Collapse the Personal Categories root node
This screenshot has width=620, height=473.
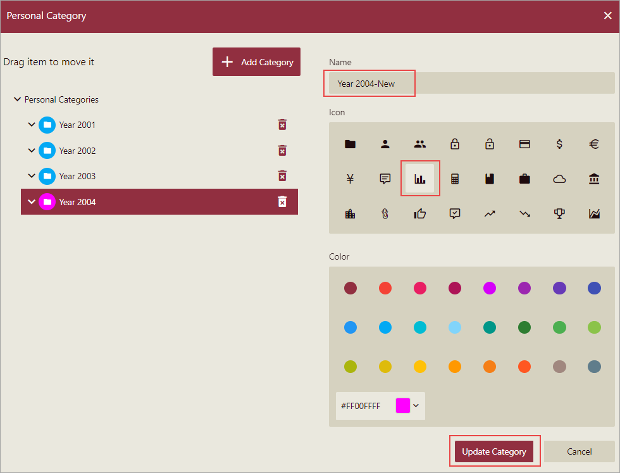click(x=16, y=99)
